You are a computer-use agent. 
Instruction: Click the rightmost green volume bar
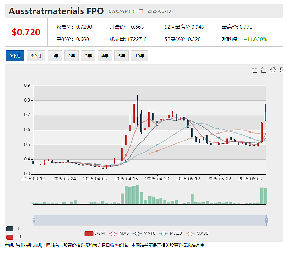[266, 196]
